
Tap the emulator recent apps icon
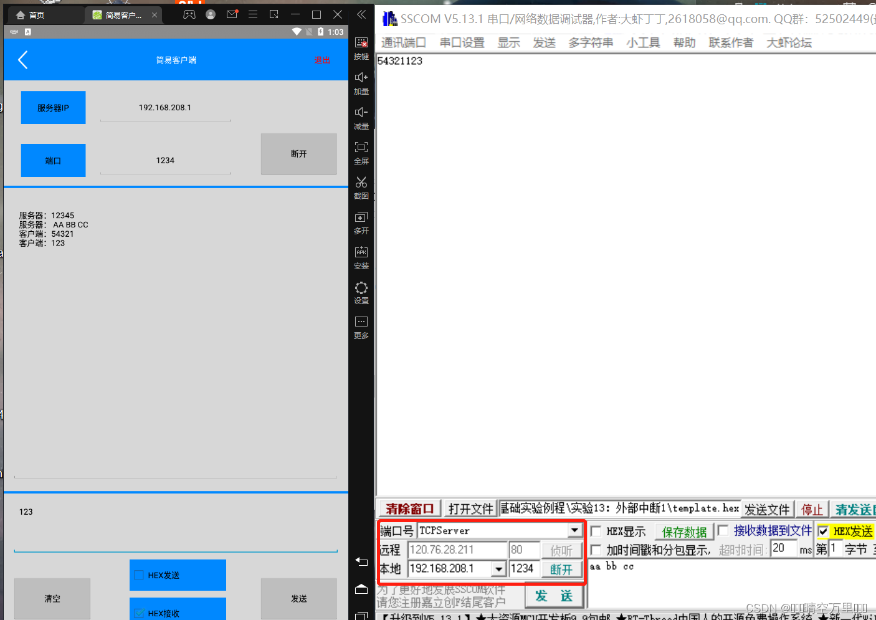tap(361, 616)
